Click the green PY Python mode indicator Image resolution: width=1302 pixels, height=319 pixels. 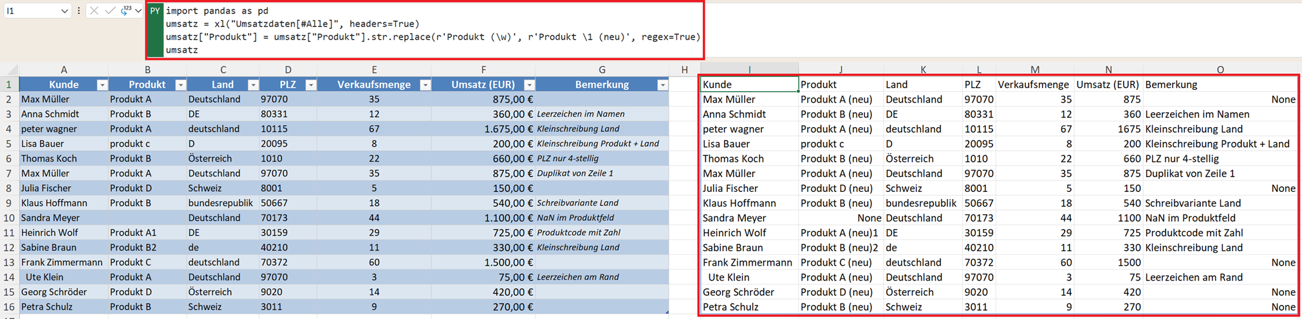point(155,11)
